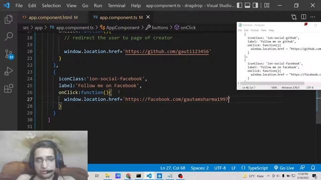Screen dimensions: 321x180
Task: Open the Selection menu
Action: coord(51,5)
